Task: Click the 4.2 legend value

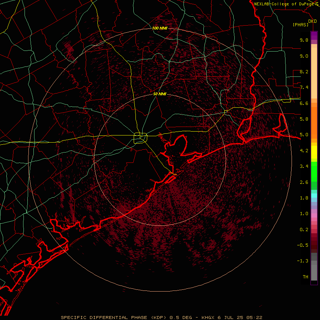Action: [304, 151]
